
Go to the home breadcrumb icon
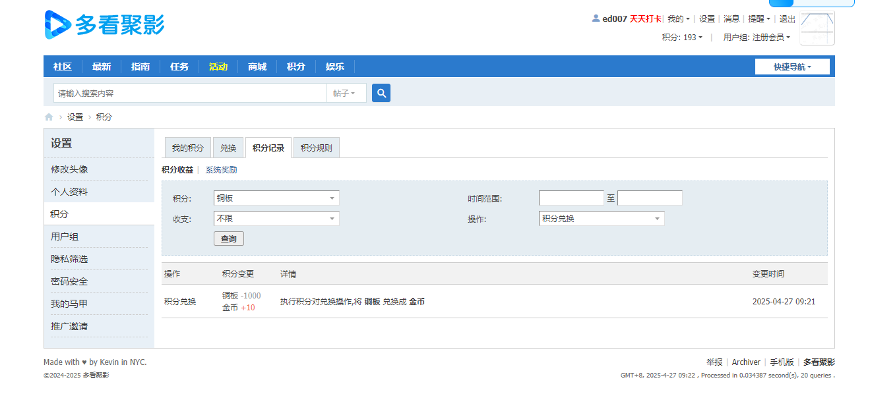click(x=49, y=117)
